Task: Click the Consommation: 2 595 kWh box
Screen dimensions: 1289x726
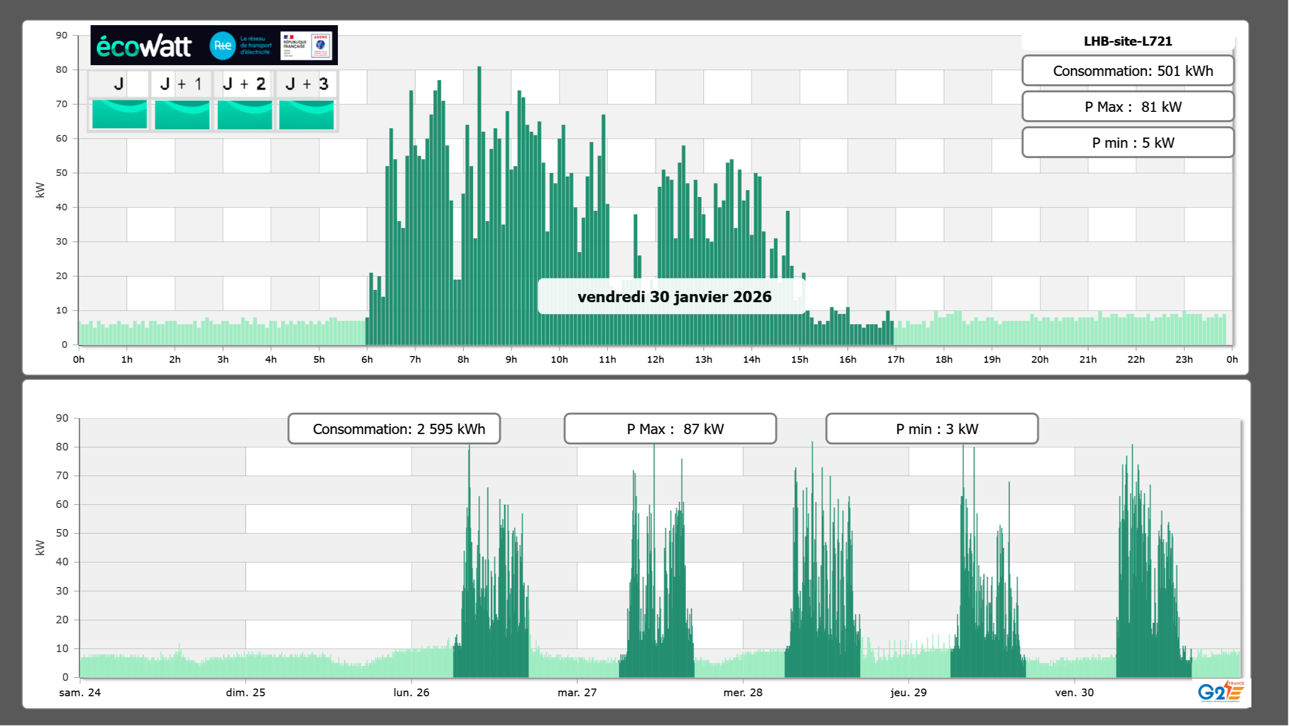Action: click(x=394, y=429)
